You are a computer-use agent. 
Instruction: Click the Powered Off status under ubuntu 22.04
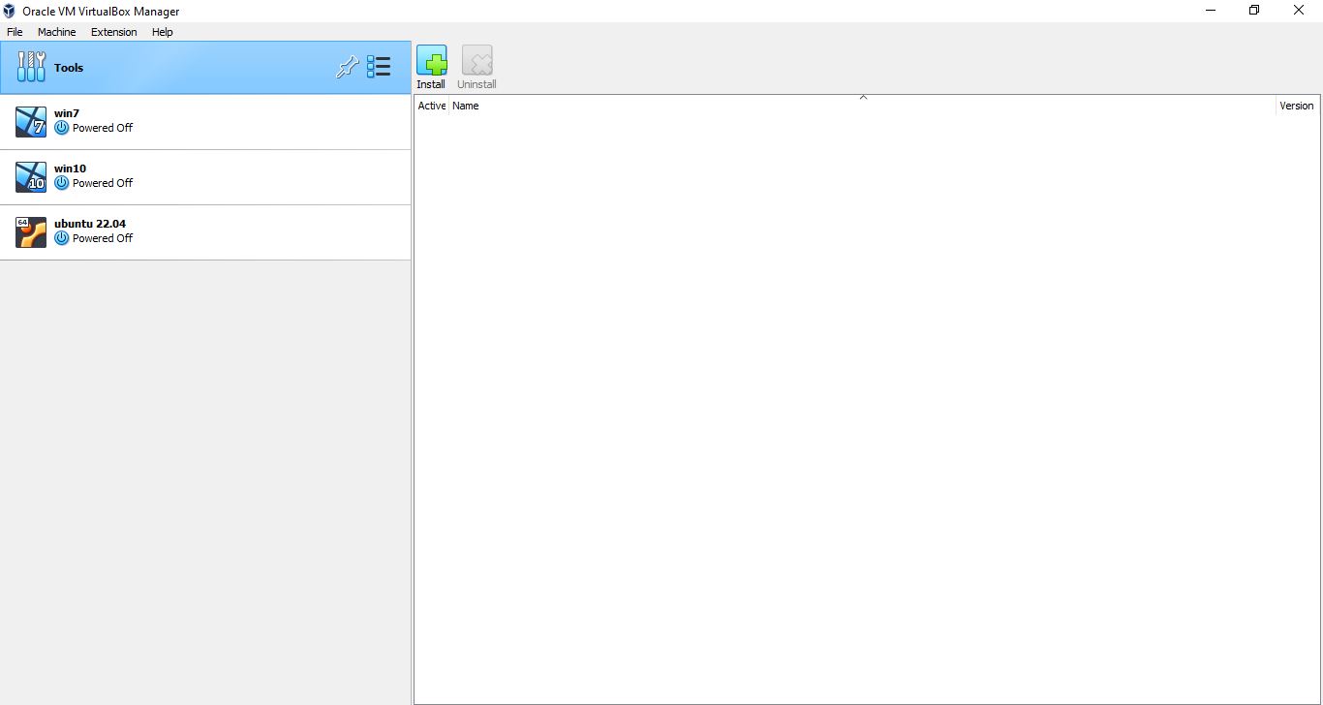pyautogui.click(x=103, y=238)
